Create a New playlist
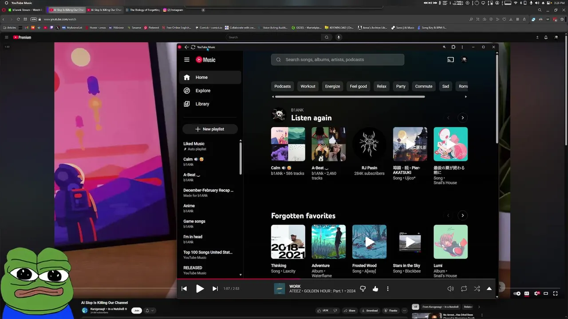 210,129
